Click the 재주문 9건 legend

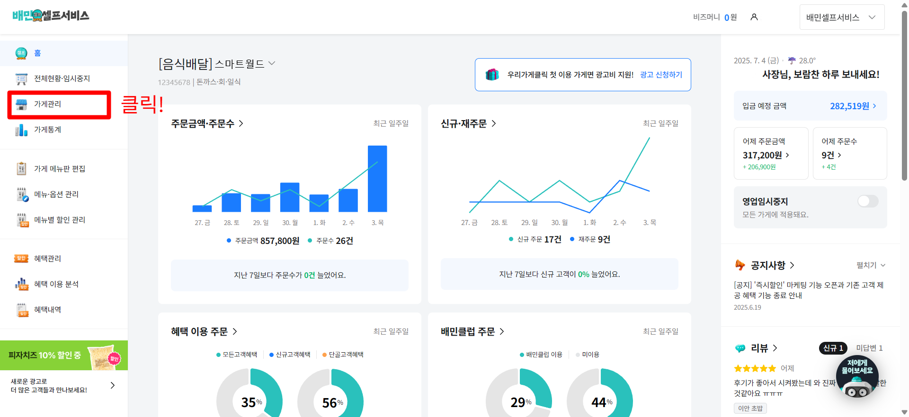pos(590,239)
